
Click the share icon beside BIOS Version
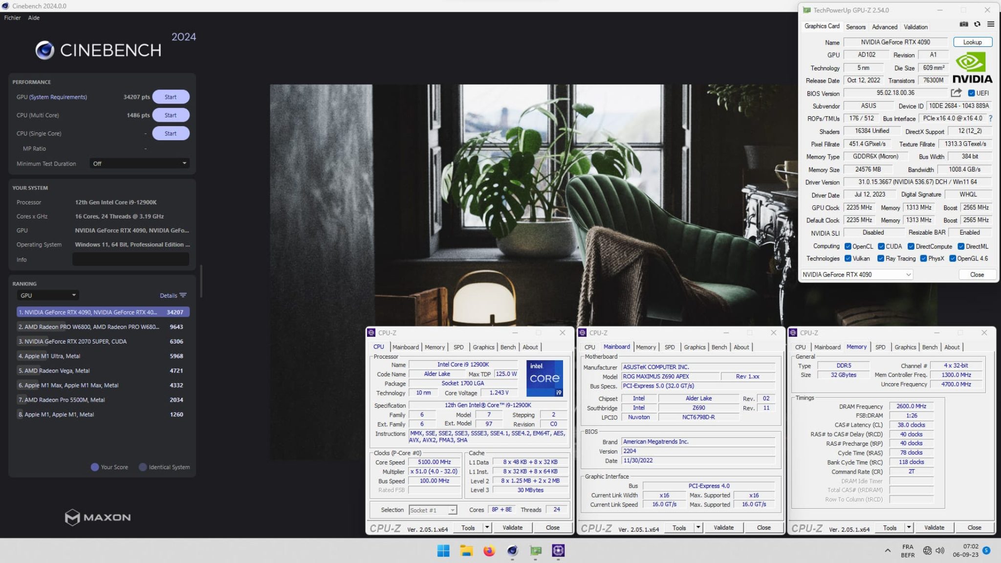pyautogui.click(x=955, y=93)
